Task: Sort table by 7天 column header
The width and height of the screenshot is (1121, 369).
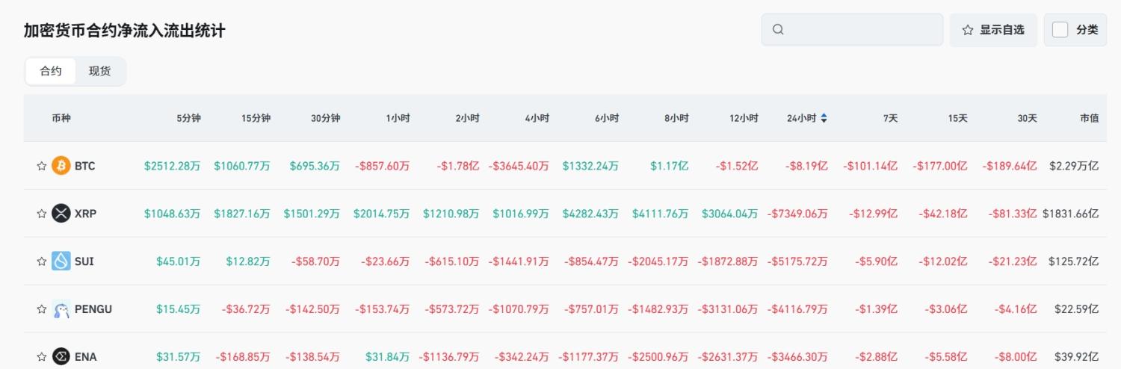Action: click(x=890, y=118)
